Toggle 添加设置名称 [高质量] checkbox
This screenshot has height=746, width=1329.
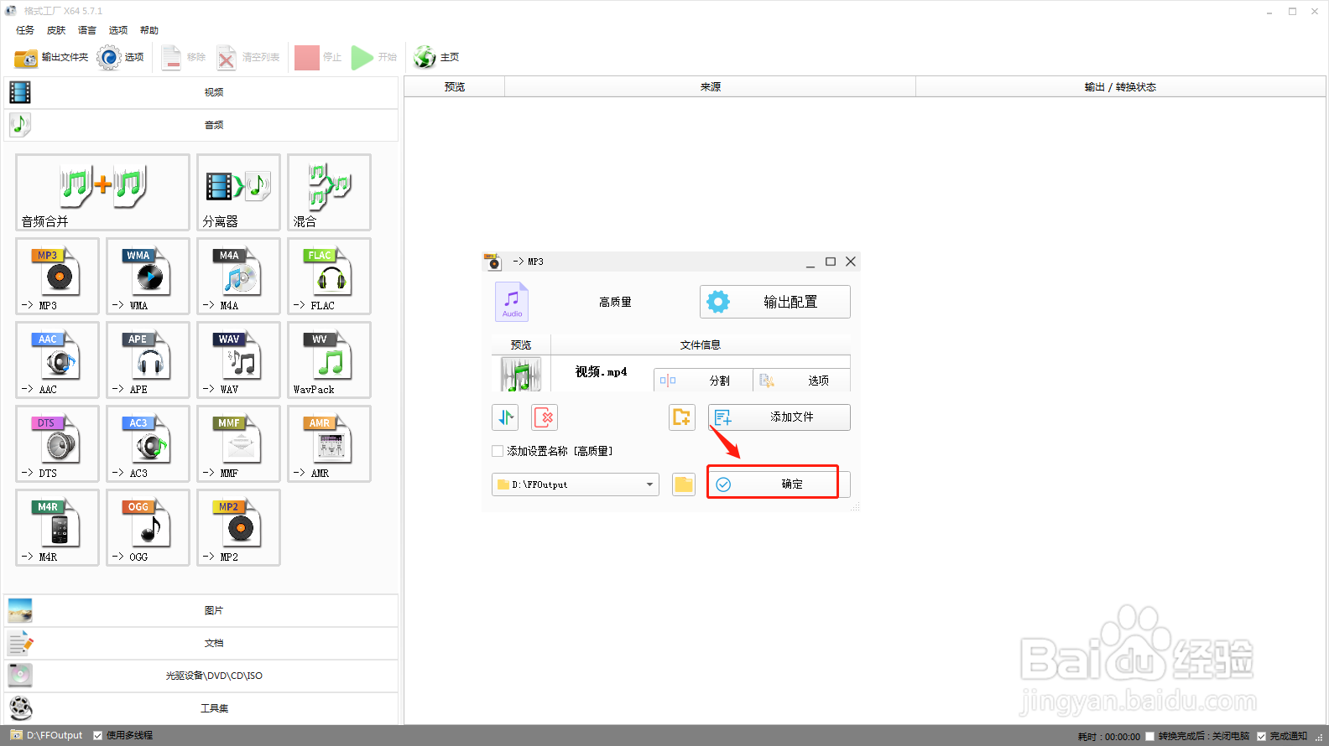[x=498, y=451]
